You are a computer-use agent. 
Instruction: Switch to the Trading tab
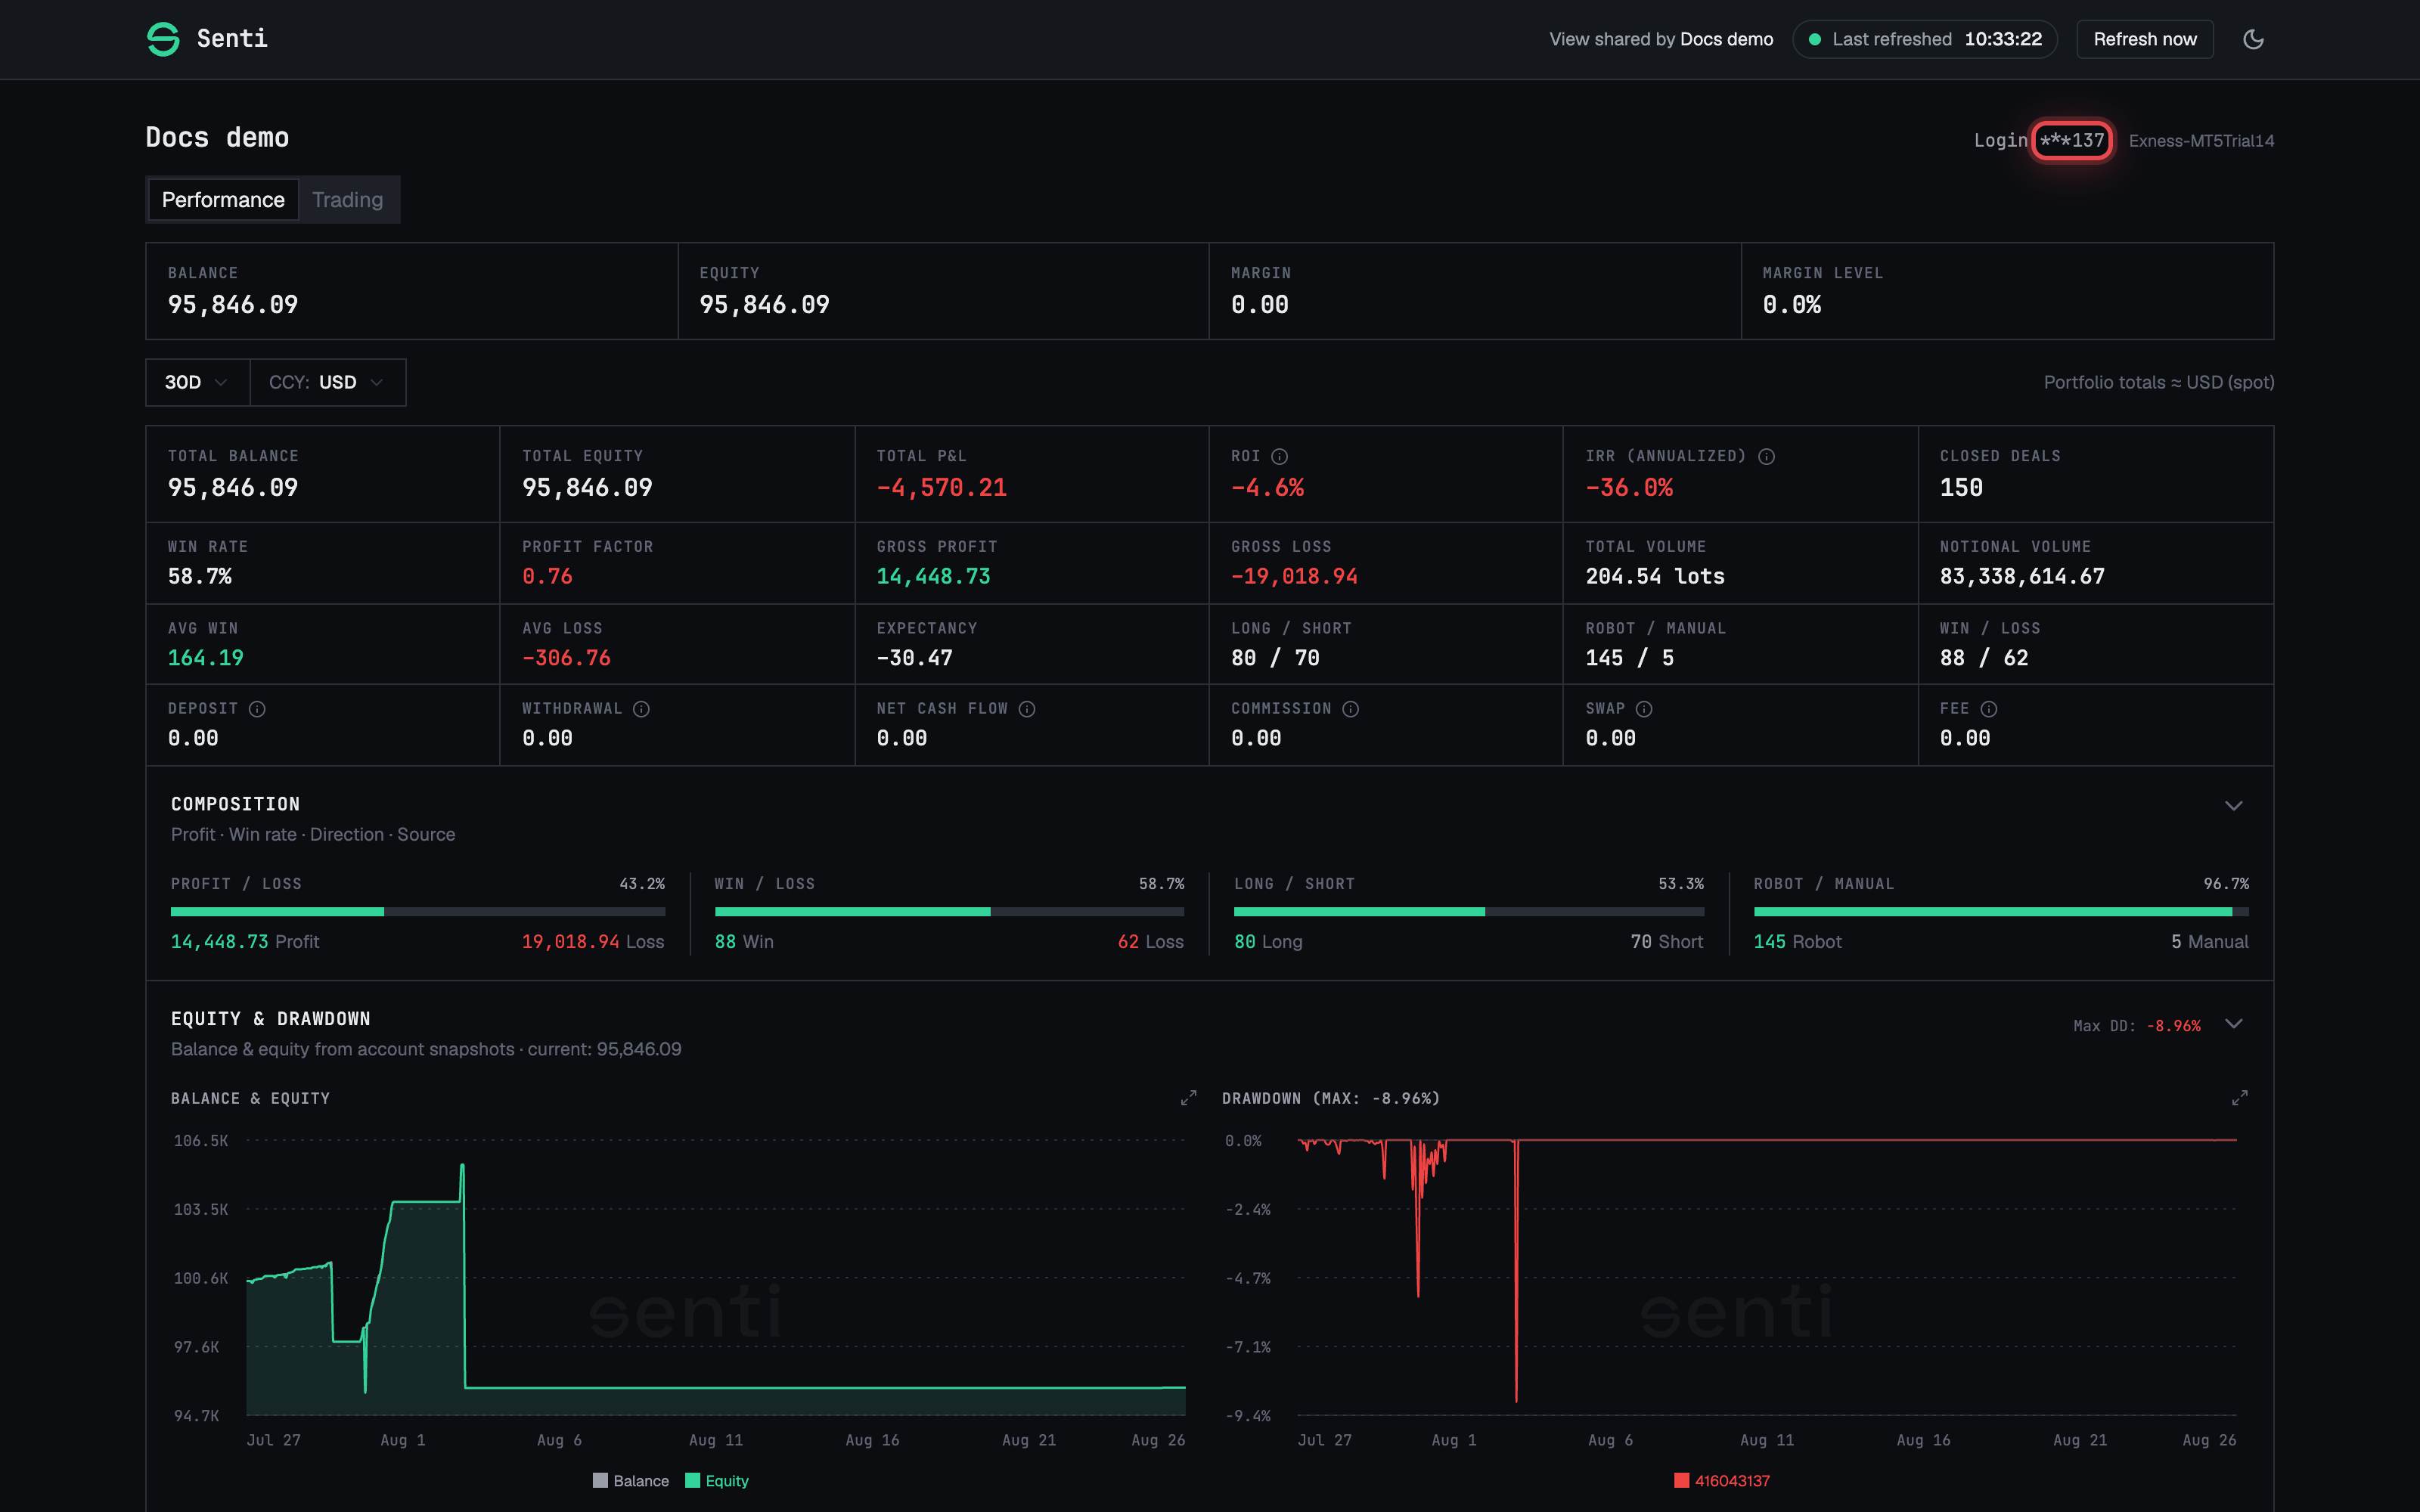347,200
